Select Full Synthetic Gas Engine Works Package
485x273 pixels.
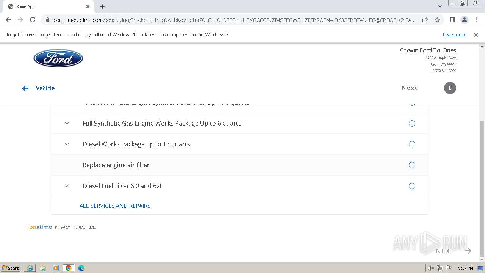pyautogui.click(x=412, y=124)
